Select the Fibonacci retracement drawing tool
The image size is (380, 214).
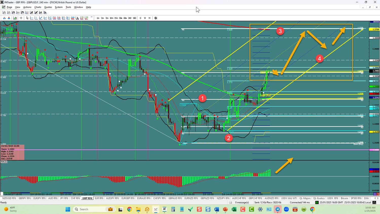coord(54,18)
